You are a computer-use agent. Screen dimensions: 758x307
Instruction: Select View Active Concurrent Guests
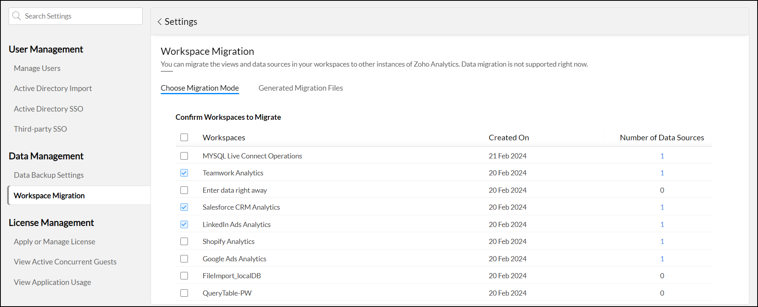65,262
